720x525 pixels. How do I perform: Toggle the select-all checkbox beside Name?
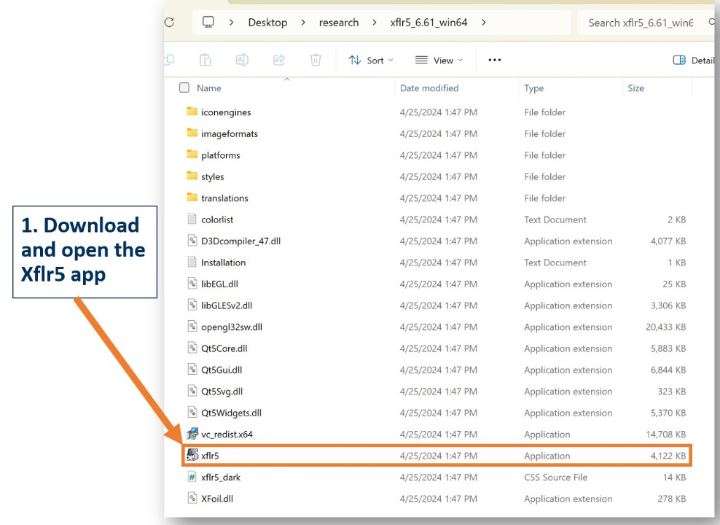184,88
